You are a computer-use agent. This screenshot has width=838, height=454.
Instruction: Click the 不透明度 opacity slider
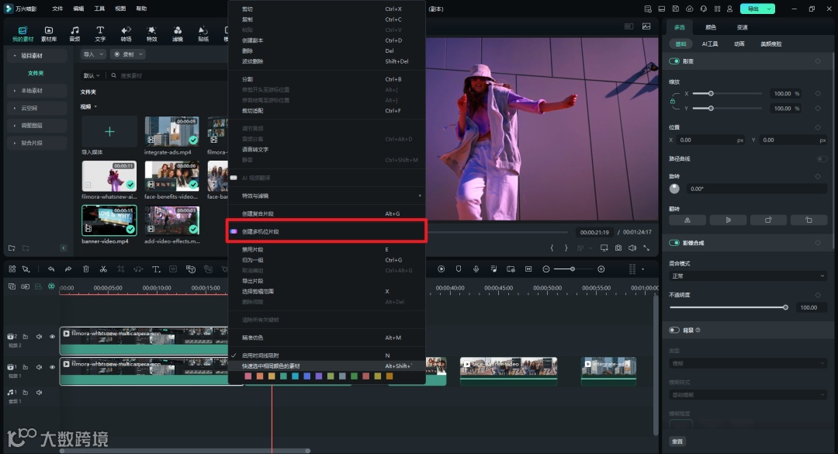[728, 307]
